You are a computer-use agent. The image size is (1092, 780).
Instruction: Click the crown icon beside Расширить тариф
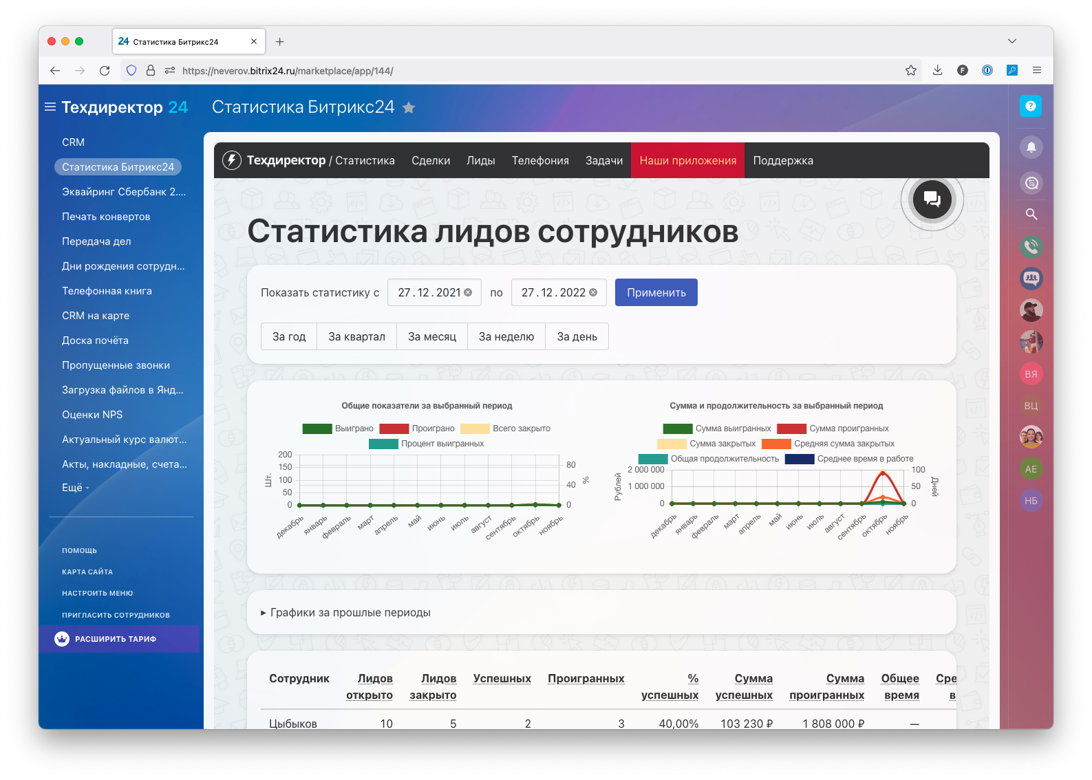click(62, 639)
